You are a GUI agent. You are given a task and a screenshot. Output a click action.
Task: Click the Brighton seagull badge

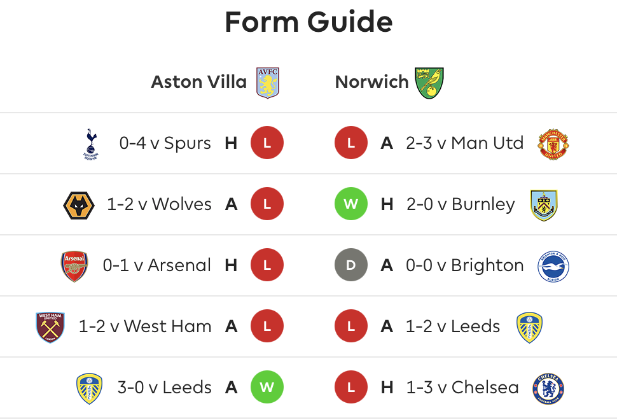coord(553,267)
